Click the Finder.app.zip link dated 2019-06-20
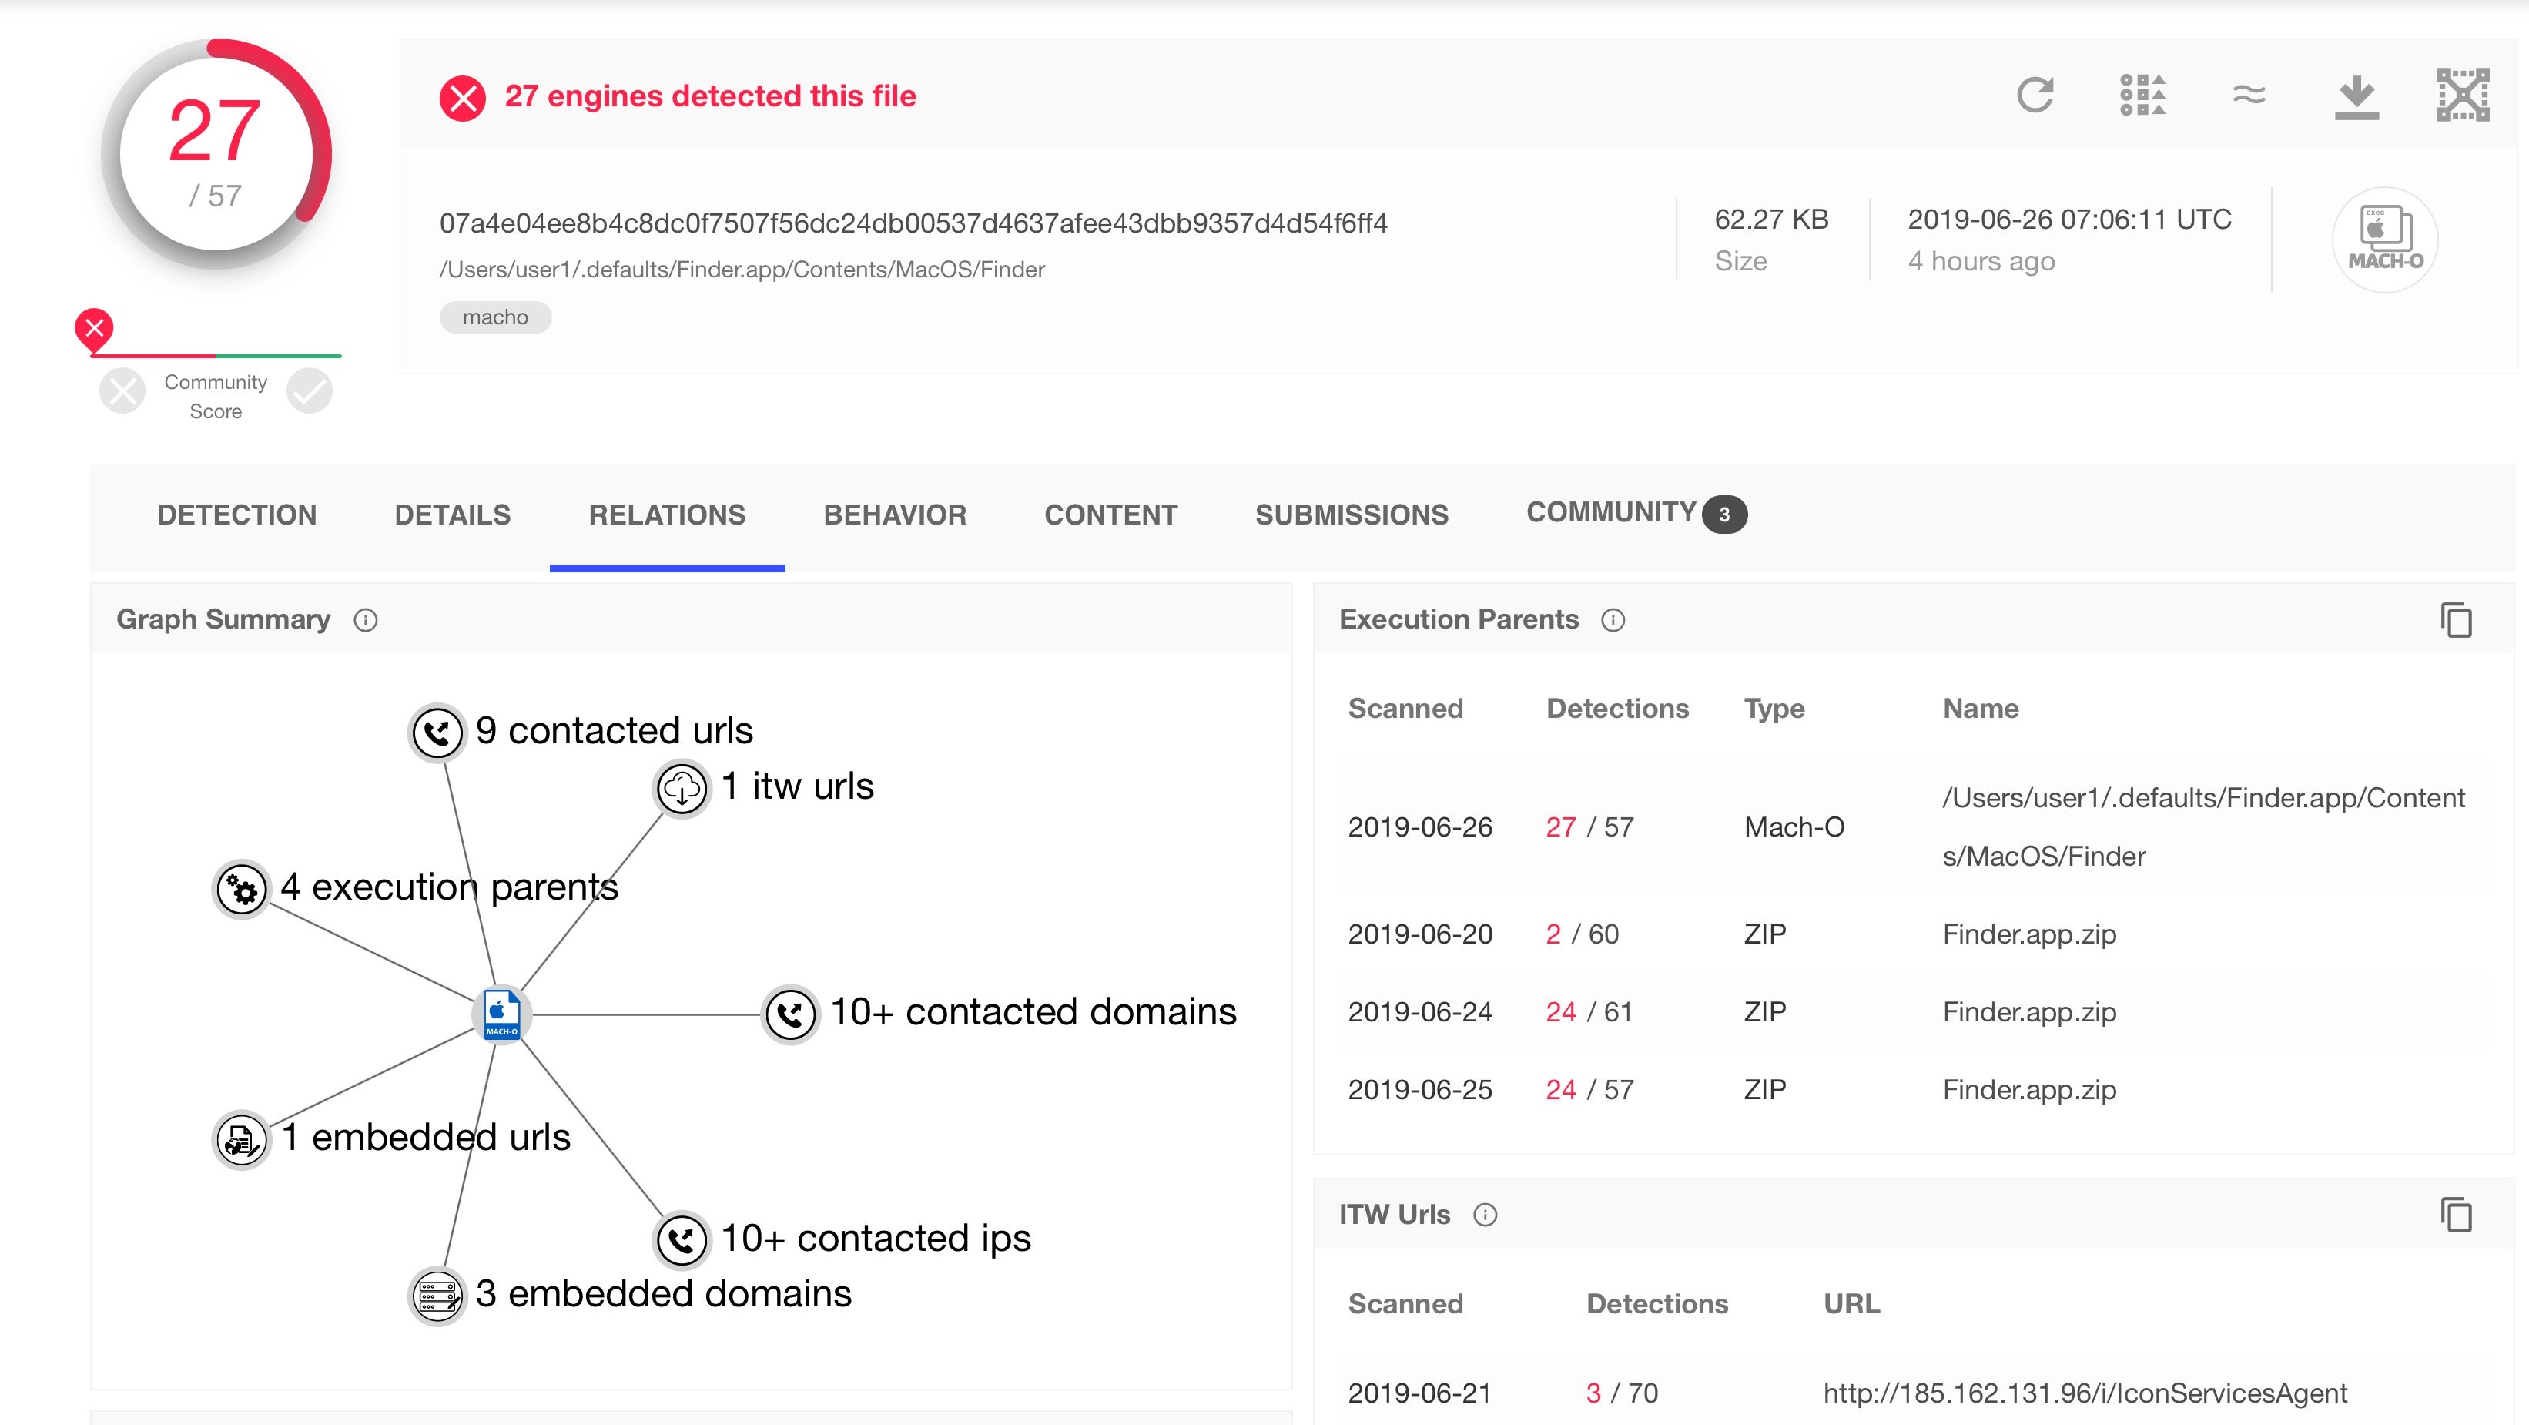This screenshot has height=1425, width=2529. pos(2028,935)
